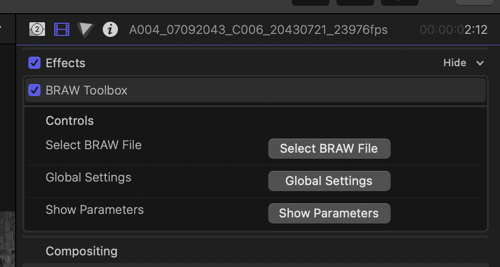Open the Color inspector triangle icon
Image resolution: width=500 pixels, height=267 pixels.
coord(86,30)
